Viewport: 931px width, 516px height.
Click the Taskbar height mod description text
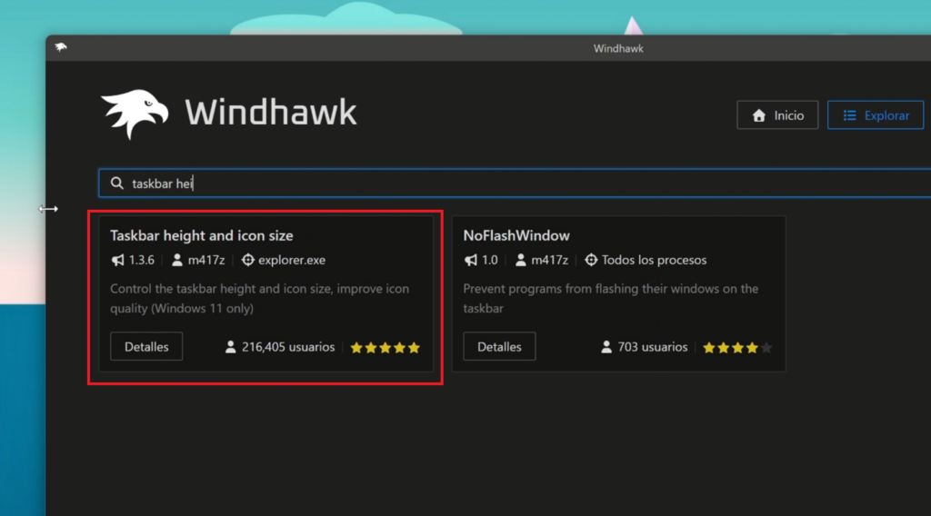259,298
